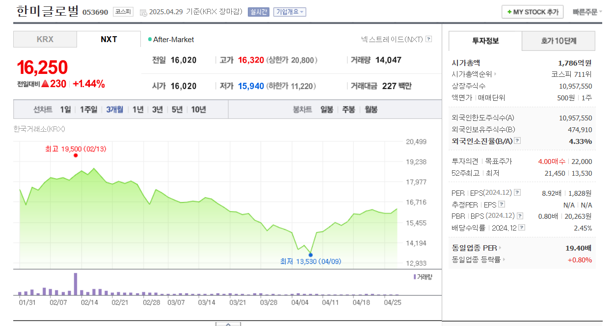Open the 기업개요 dropdown
Viewport: 613px width, 326px height.
tap(290, 12)
